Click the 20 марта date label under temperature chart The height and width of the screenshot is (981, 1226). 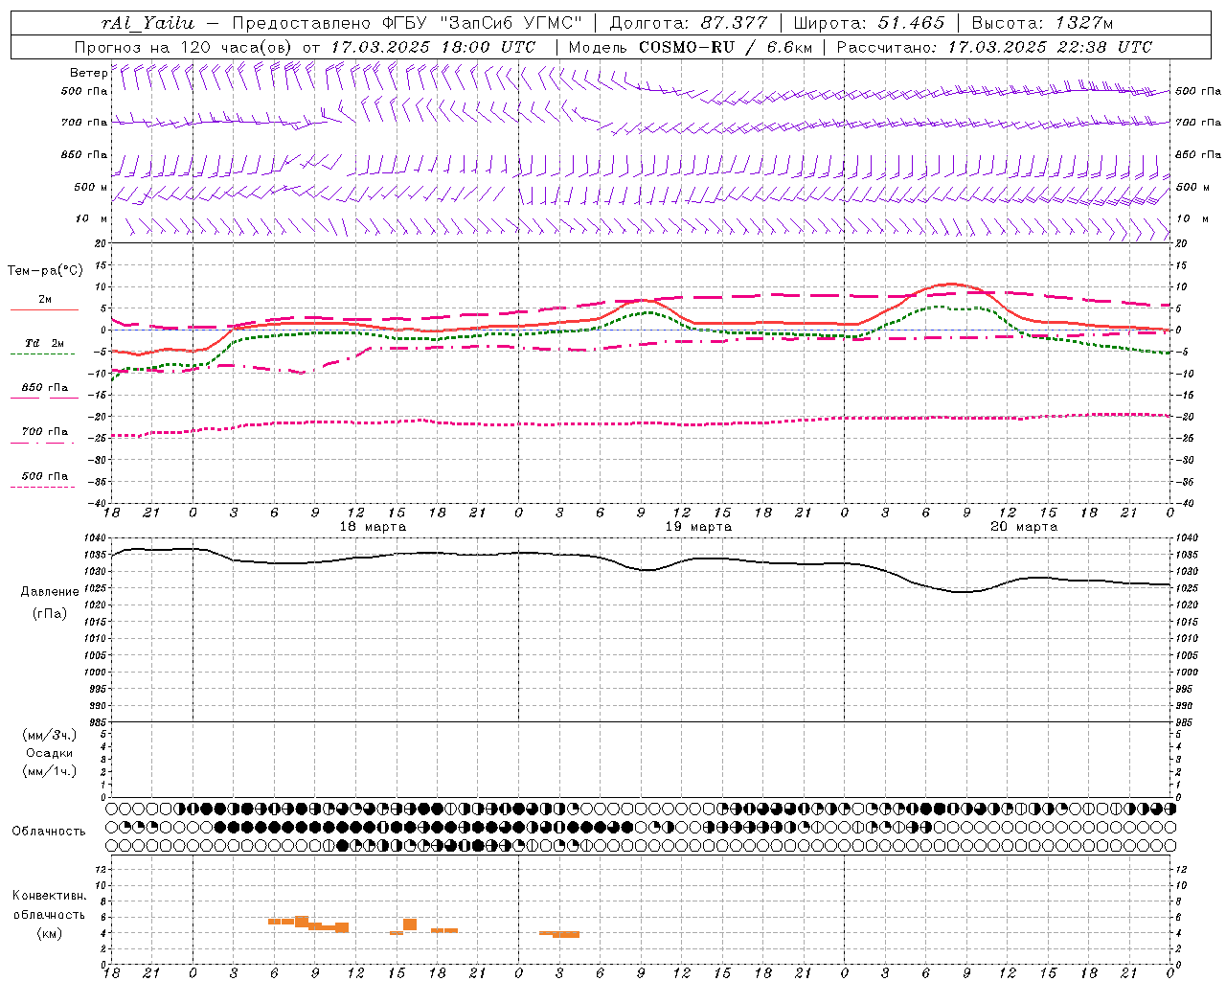point(1024,527)
